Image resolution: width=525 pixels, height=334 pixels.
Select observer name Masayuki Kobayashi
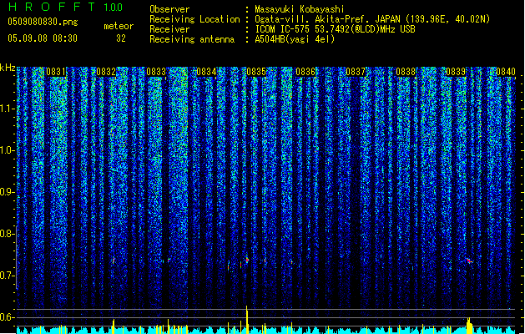coord(300,9)
